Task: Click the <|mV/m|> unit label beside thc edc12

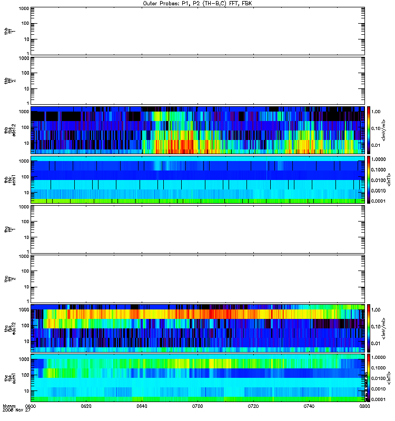Action: click(384, 328)
